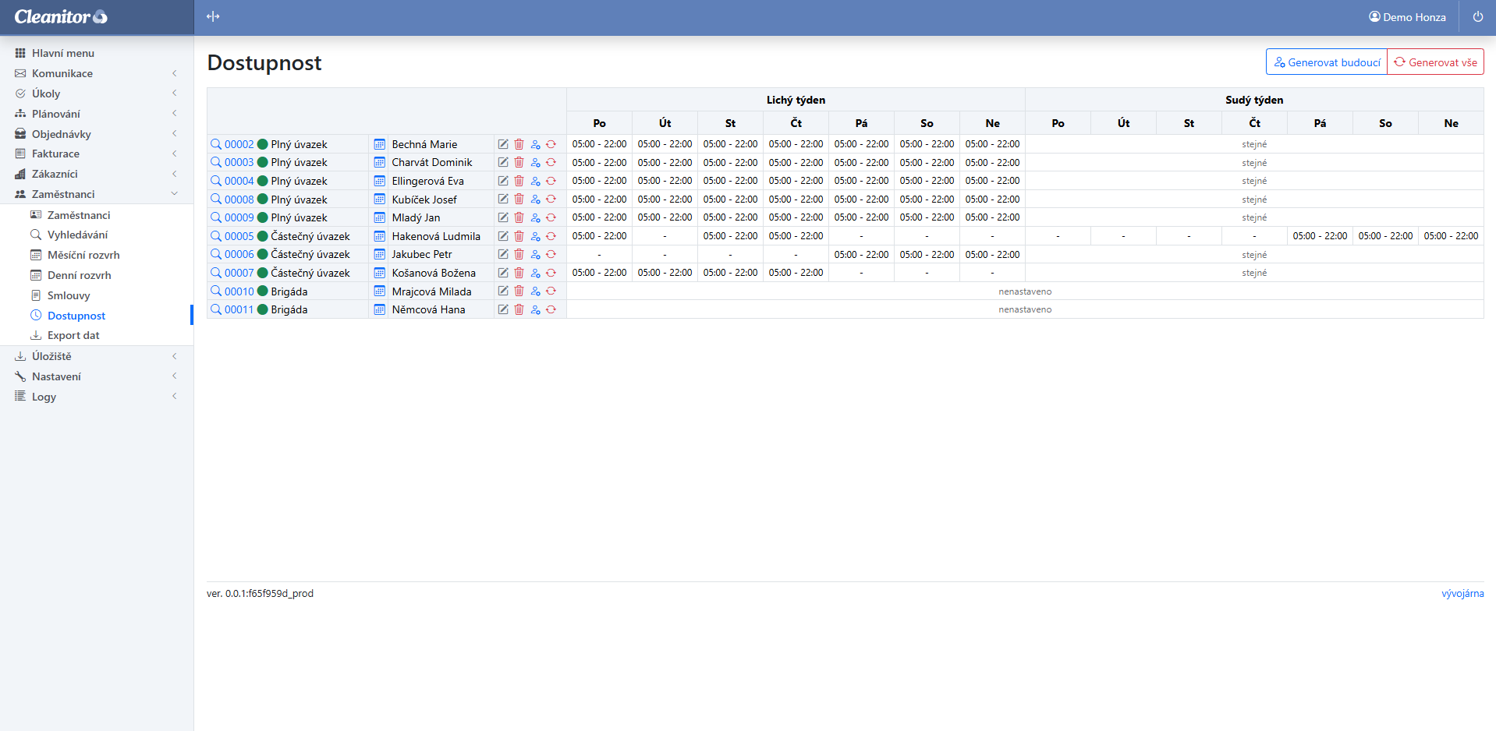Image resolution: width=1496 pixels, height=731 pixels.
Task: Expand the Nastavení sidebar section
Action: click(x=56, y=376)
